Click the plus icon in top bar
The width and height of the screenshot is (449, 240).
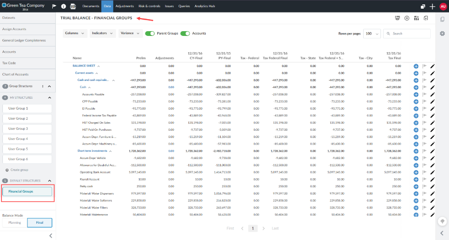point(432,6)
